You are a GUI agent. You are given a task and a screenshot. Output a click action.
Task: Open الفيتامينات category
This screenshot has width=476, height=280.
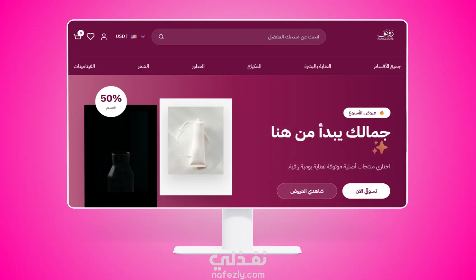pyautogui.click(x=84, y=66)
